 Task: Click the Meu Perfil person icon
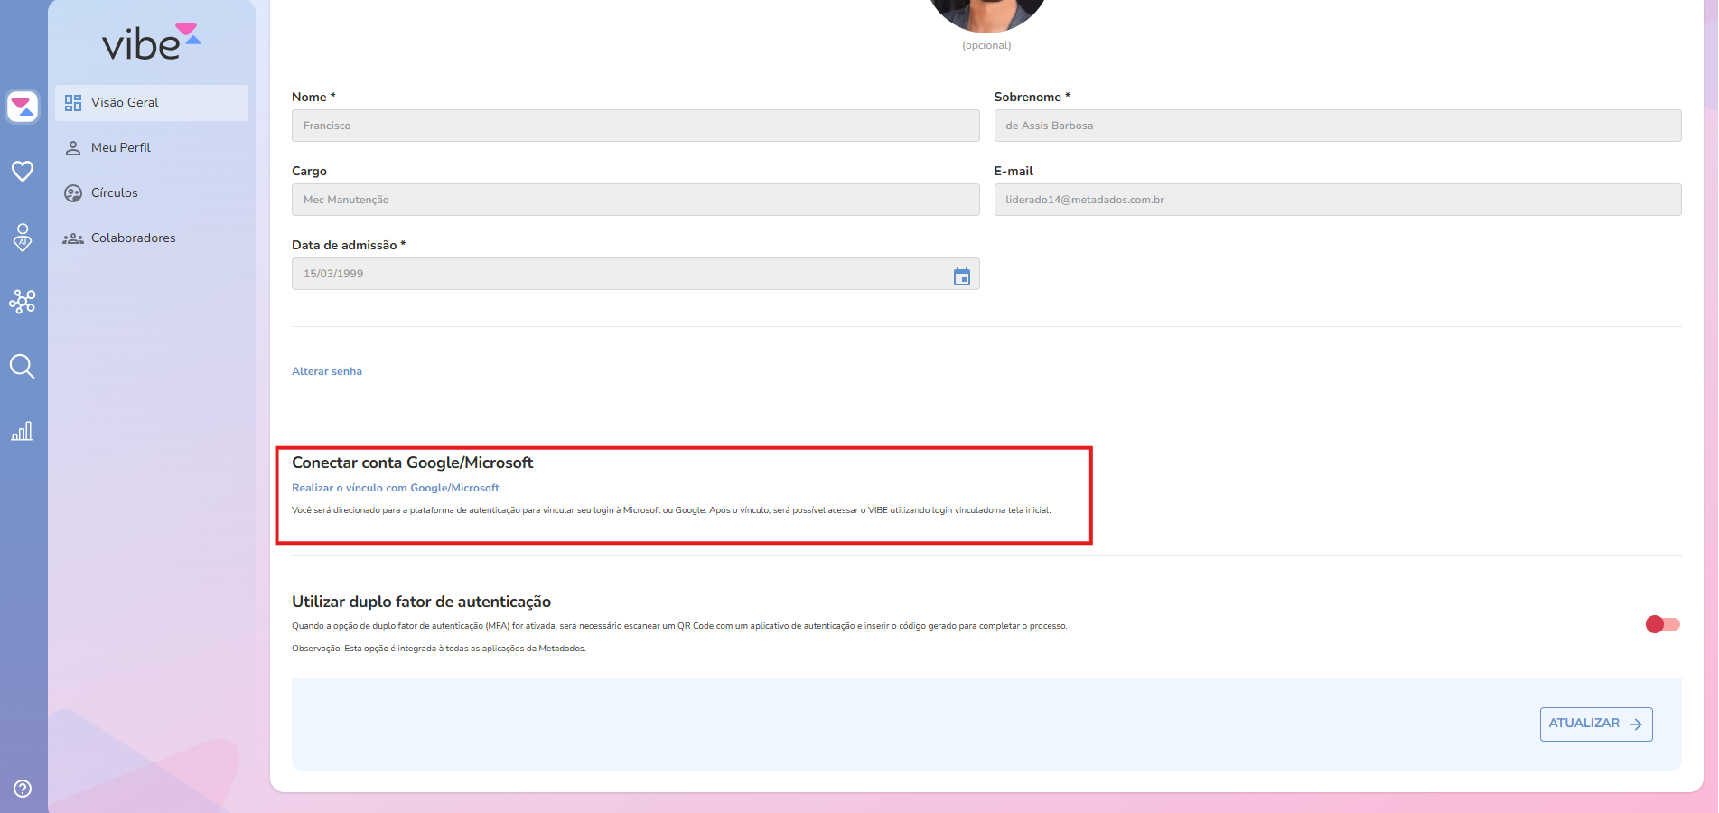pos(73,148)
